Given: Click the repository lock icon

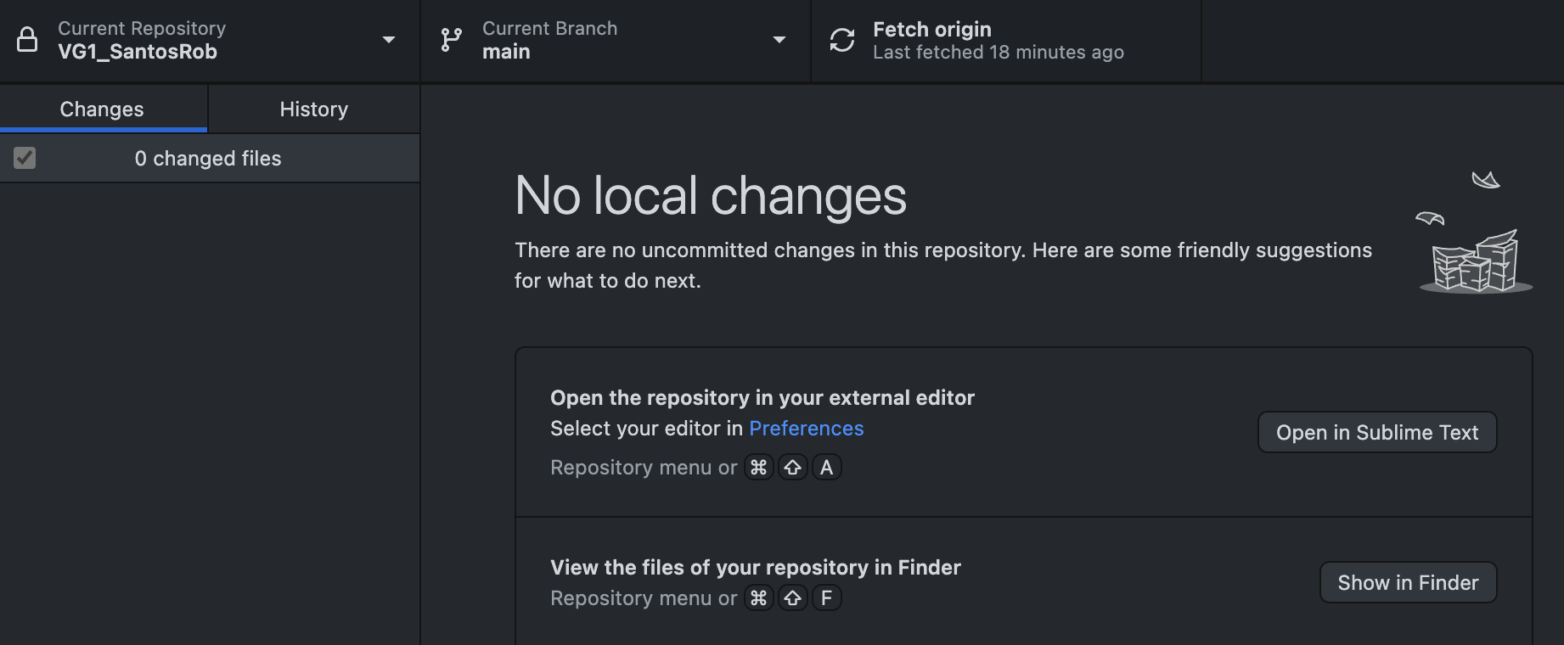Looking at the screenshot, I should coord(27,40).
